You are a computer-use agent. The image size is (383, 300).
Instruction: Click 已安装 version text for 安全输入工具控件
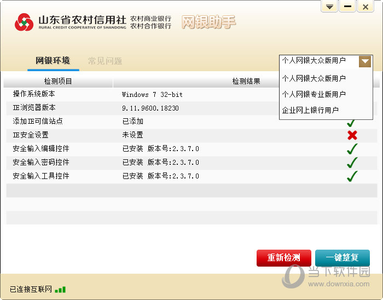point(161,176)
